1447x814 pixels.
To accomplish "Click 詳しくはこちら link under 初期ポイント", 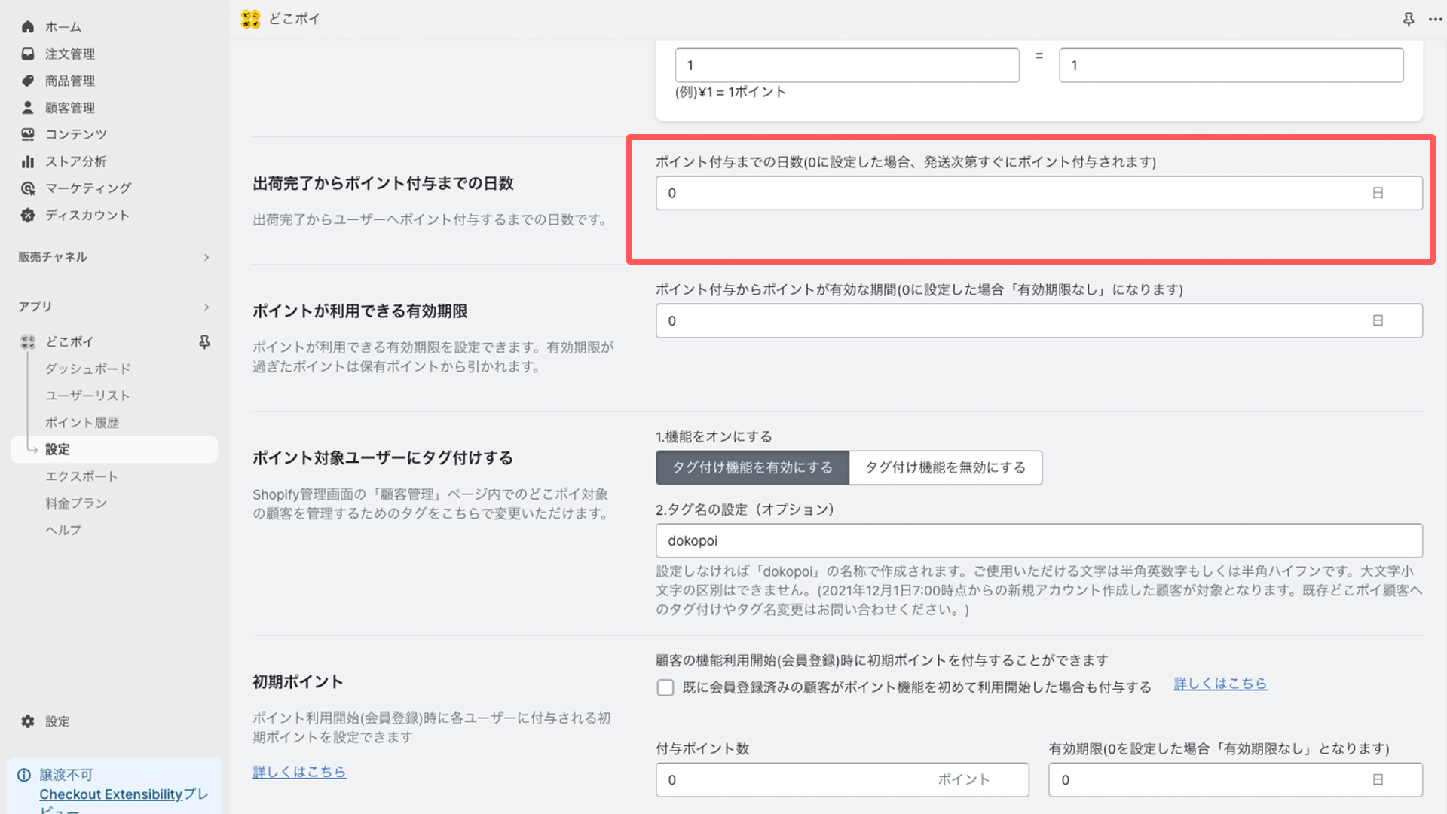I will point(299,772).
